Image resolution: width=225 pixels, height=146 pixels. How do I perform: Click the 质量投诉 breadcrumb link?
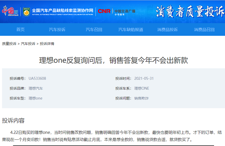(9, 44)
